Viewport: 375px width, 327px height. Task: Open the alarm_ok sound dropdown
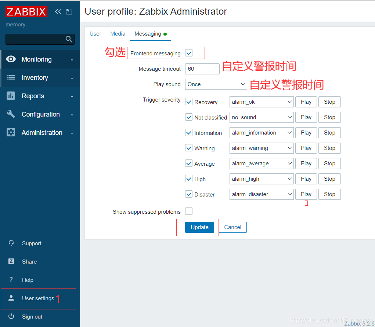(x=262, y=102)
